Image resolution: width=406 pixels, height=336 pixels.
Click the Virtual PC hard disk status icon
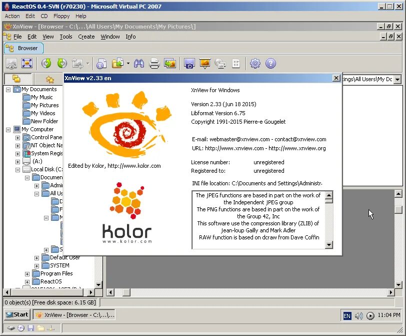[x=10, y=328]
